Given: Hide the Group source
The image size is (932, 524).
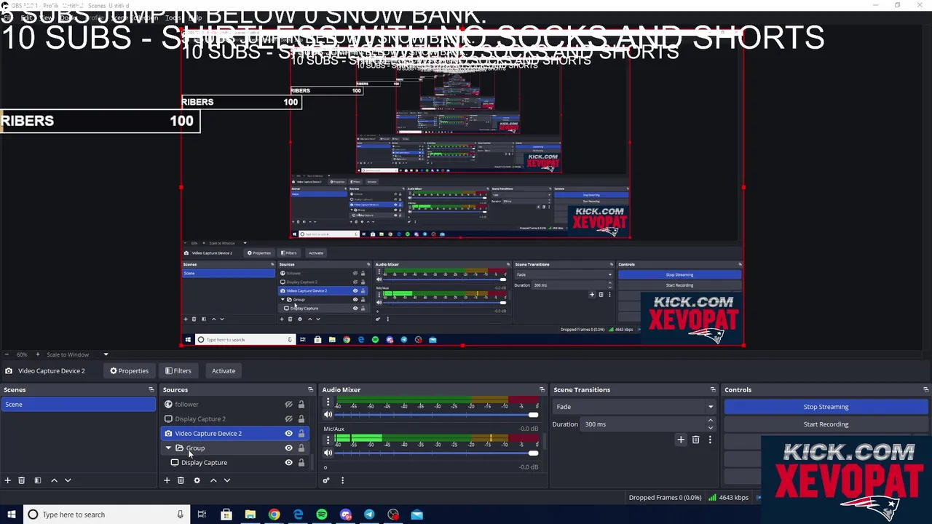Looking at the screenshot, I should [x=288, y=448].
